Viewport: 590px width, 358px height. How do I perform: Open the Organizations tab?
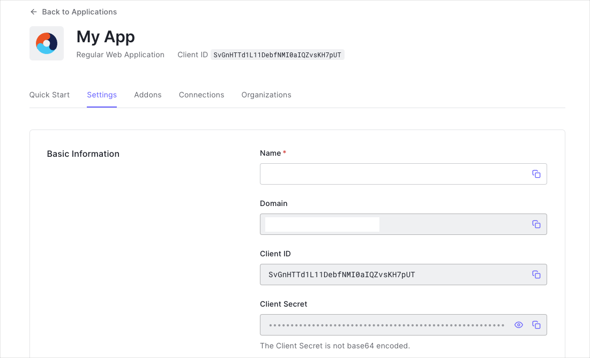point(266,95)
